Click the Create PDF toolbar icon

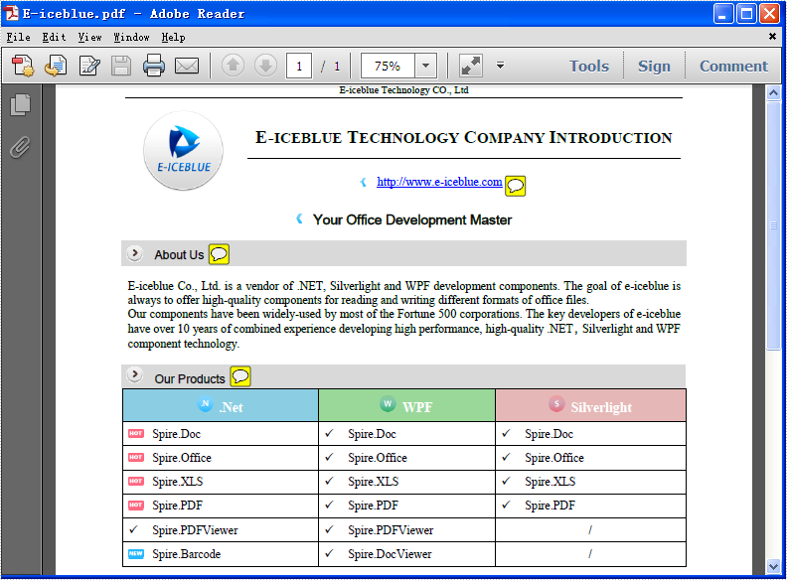click(x=23, y=66)
